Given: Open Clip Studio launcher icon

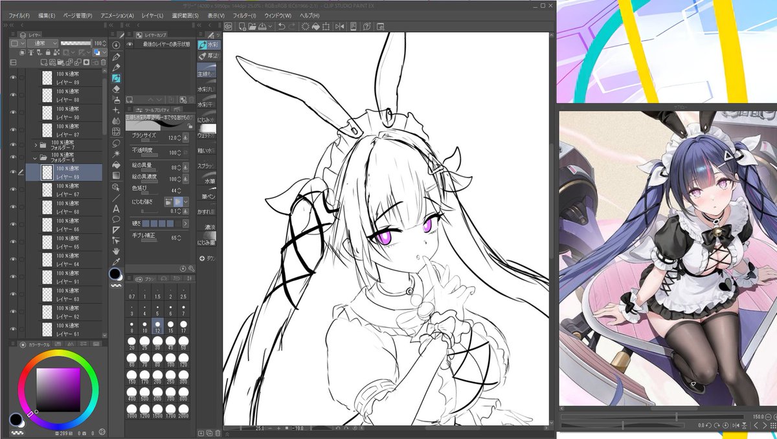Looking at the screenshot, I should pyautogui.click(x=229, y=27).
